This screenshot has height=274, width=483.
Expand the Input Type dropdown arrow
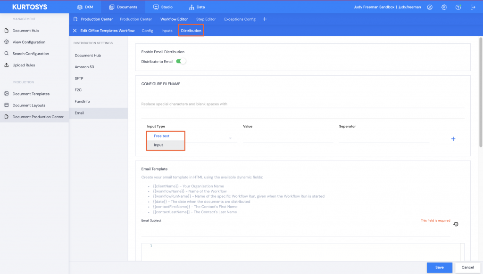(x=230, y=138)
